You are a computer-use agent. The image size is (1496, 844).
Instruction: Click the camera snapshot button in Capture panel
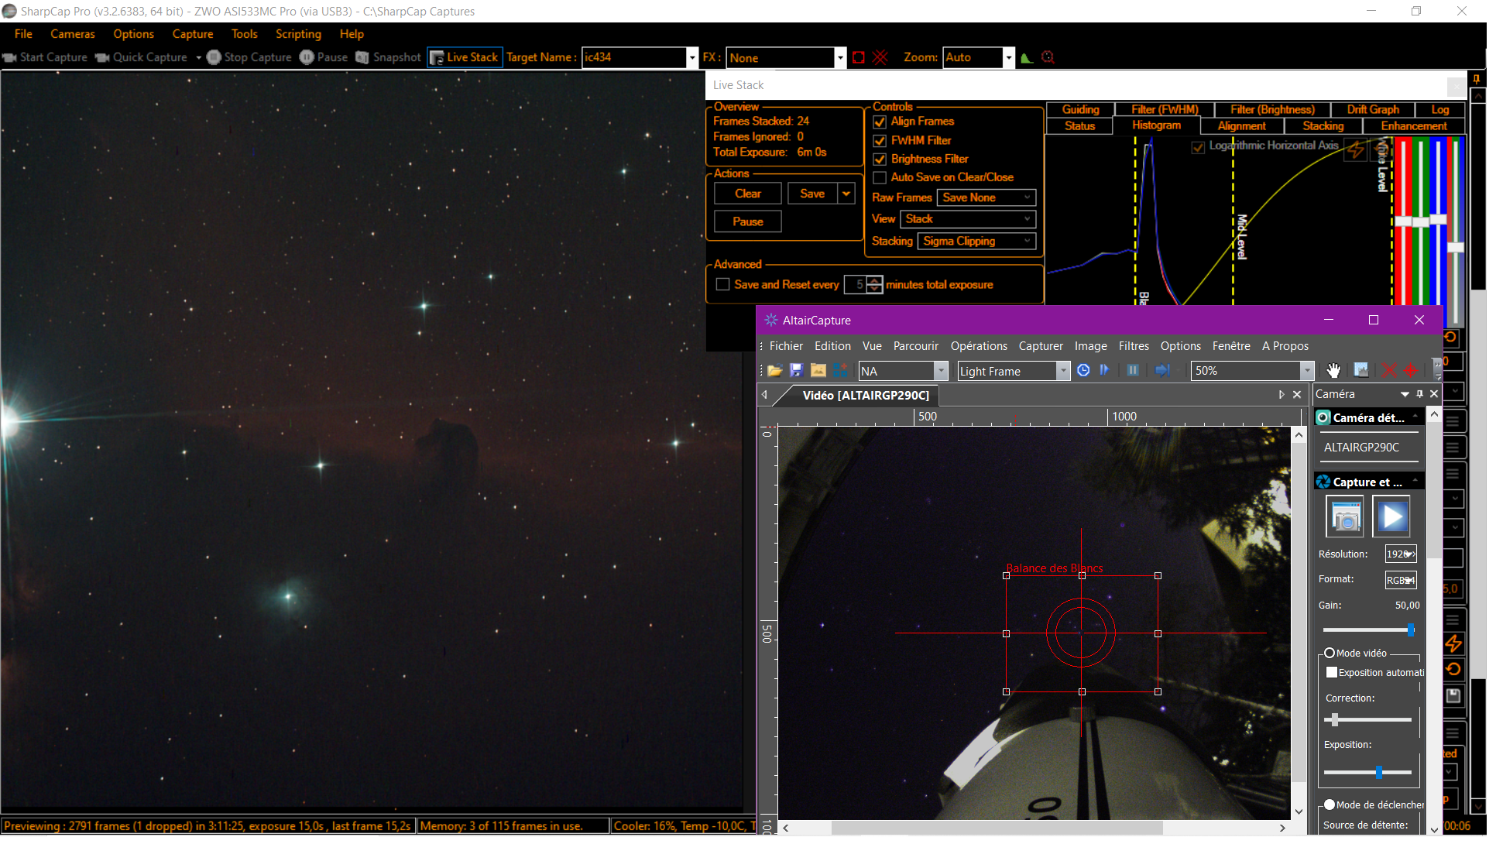(1346, 516)
